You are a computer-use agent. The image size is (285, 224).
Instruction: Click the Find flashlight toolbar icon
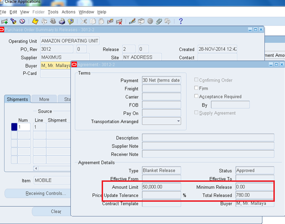coord(13,21)
